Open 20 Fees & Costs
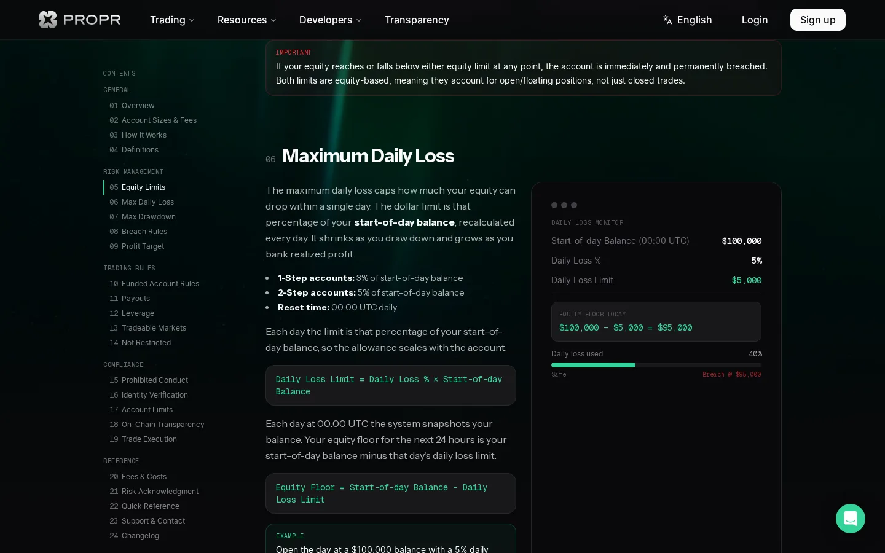 (x=138, y=477)
